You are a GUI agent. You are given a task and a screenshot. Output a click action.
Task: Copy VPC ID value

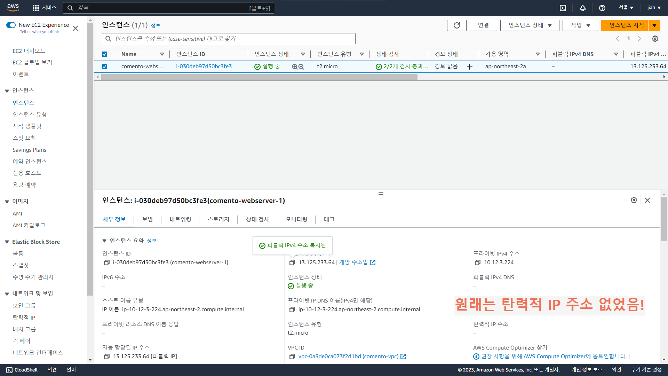292,357
